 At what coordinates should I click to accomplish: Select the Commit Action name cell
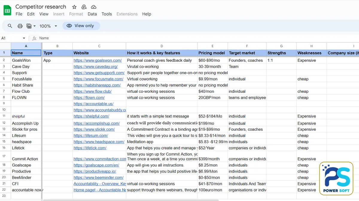(26, 156)
